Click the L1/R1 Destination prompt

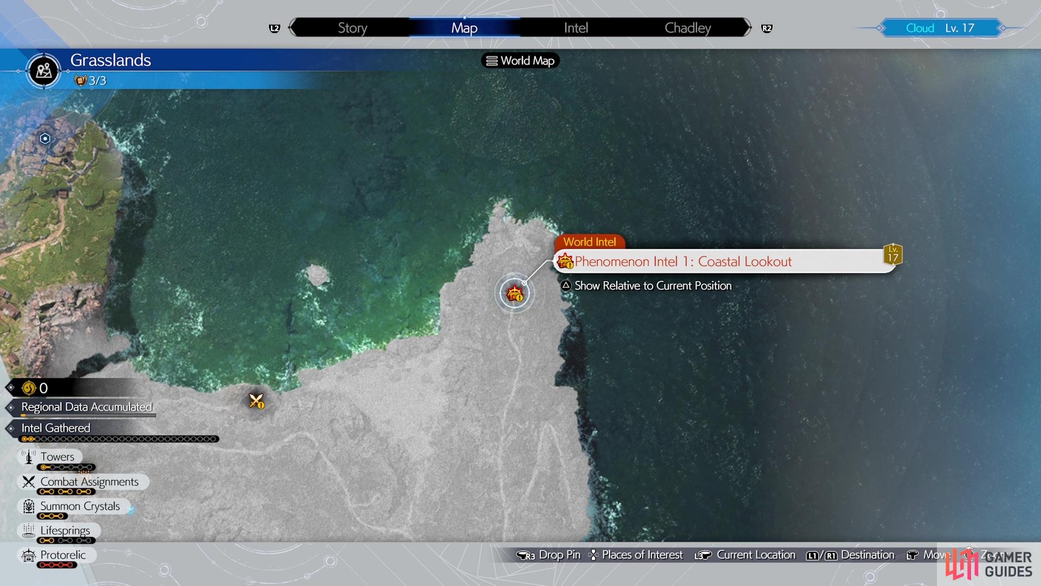point(850,555)
